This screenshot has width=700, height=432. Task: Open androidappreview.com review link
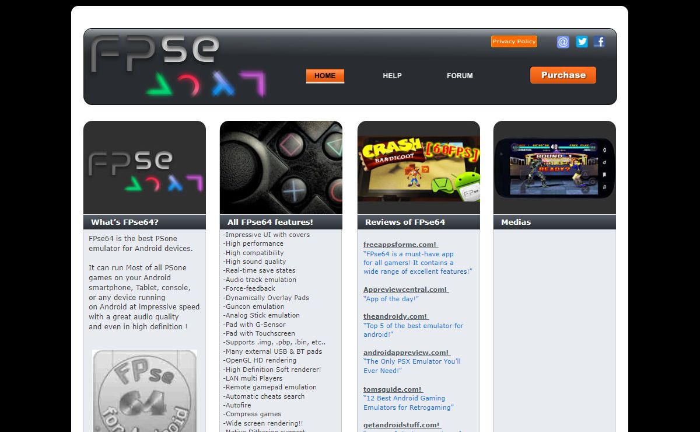pos(407,353)
